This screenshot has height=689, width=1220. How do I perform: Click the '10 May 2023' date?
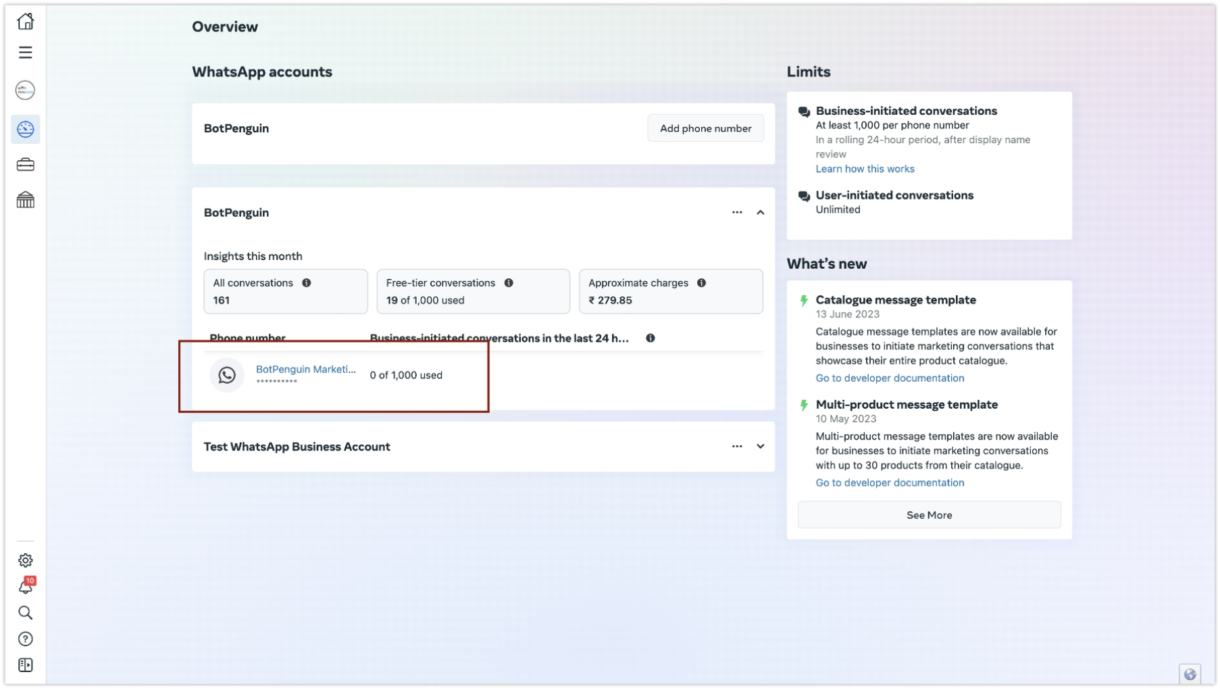[846, 419]
